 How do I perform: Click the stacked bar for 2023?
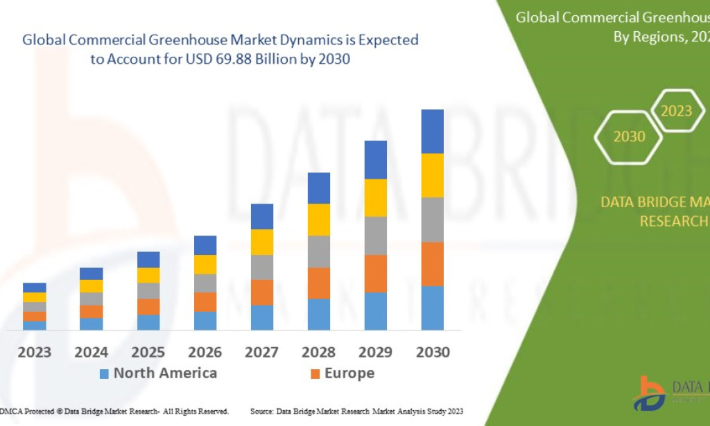(x=35, y=307)
